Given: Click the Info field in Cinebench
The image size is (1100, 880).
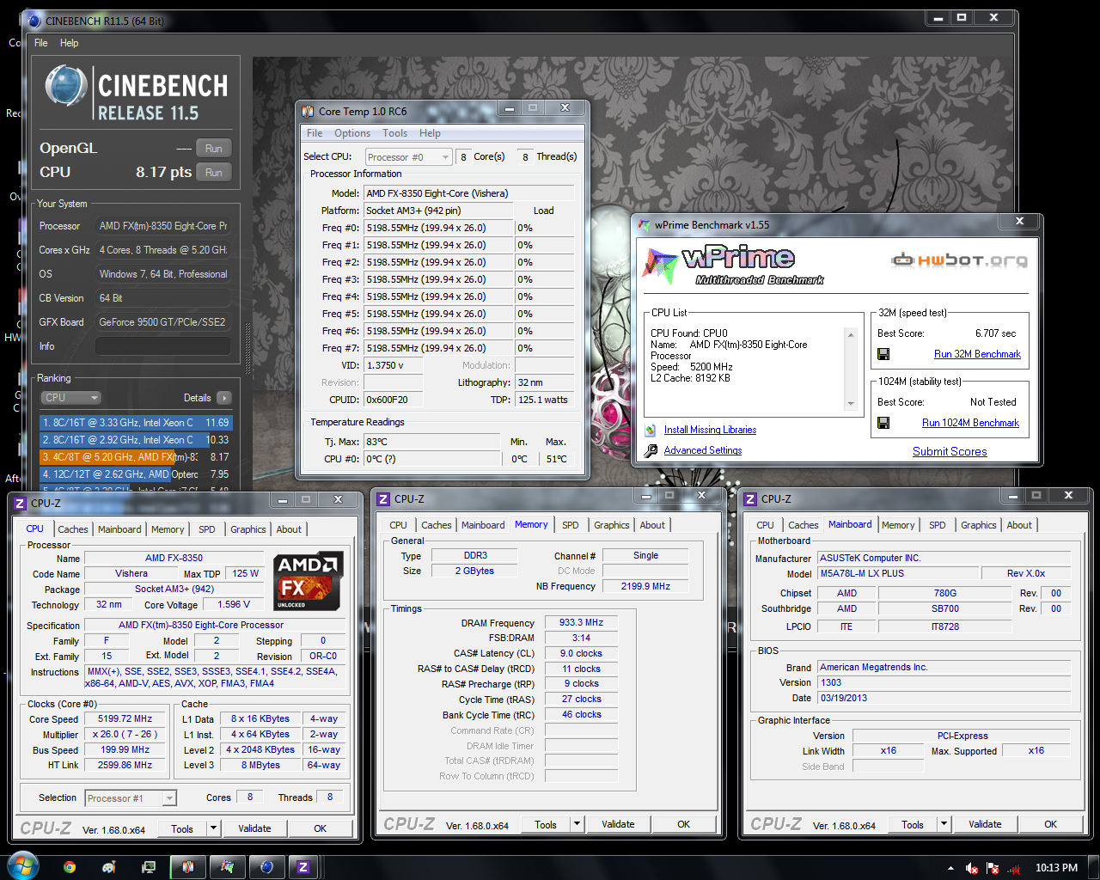Looking at the screenshot, I should tap(162, 346).
